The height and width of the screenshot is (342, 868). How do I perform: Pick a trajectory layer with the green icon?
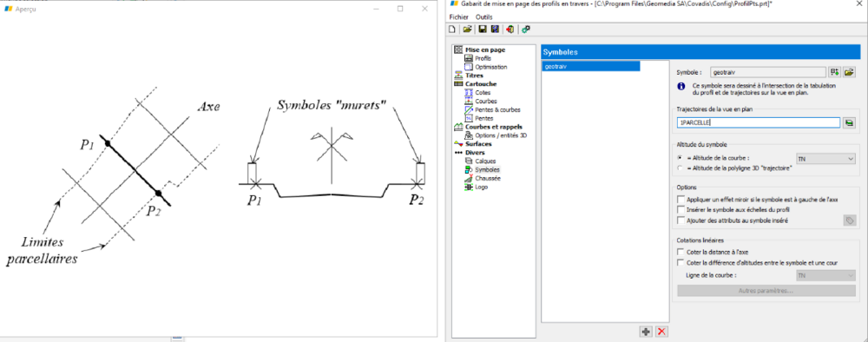coord(849,123)
